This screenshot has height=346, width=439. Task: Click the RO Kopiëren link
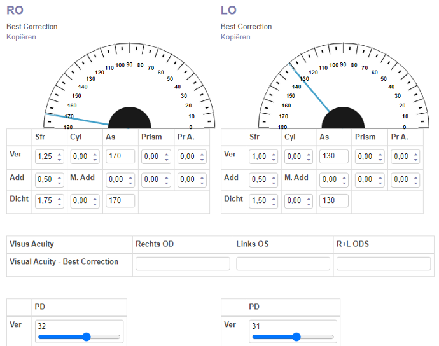(21, 37)
